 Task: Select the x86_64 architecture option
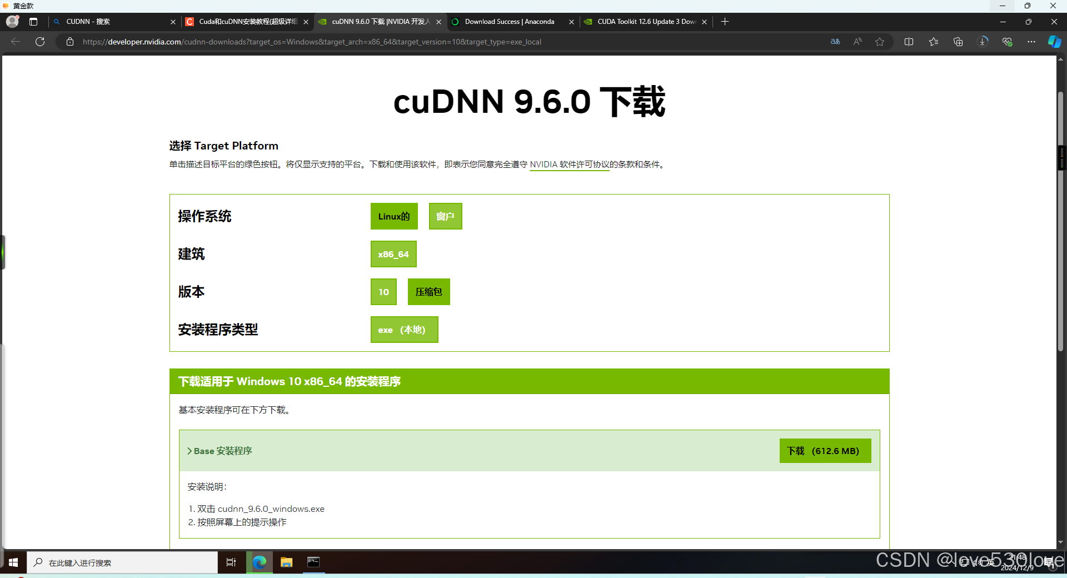coord(393,254)
